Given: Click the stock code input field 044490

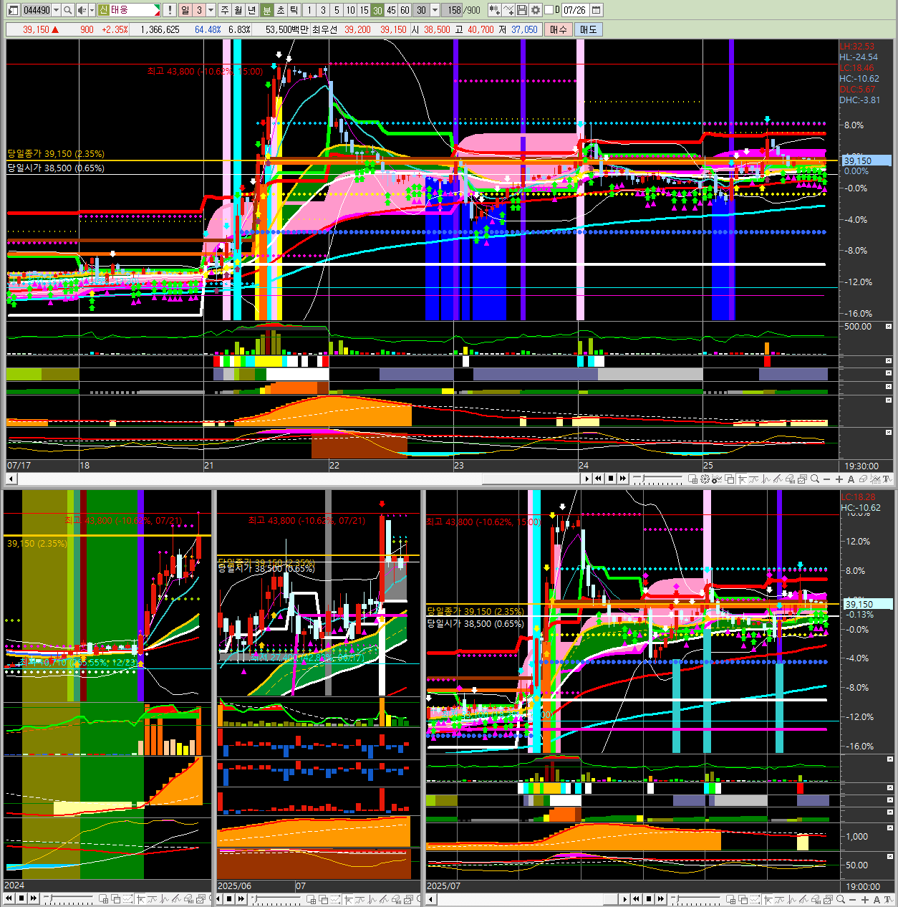Looking at the screenshot, I should click(37, 10).
